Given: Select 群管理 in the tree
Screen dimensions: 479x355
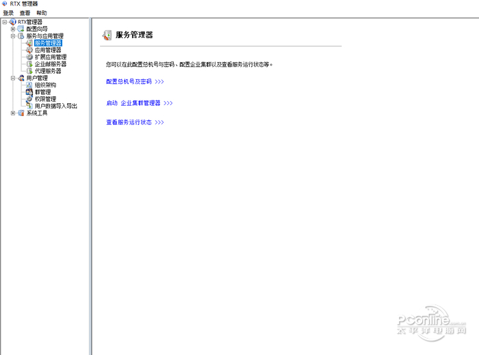Looking at the screenshot, I should pyautogui.click(x=42, y=92).
